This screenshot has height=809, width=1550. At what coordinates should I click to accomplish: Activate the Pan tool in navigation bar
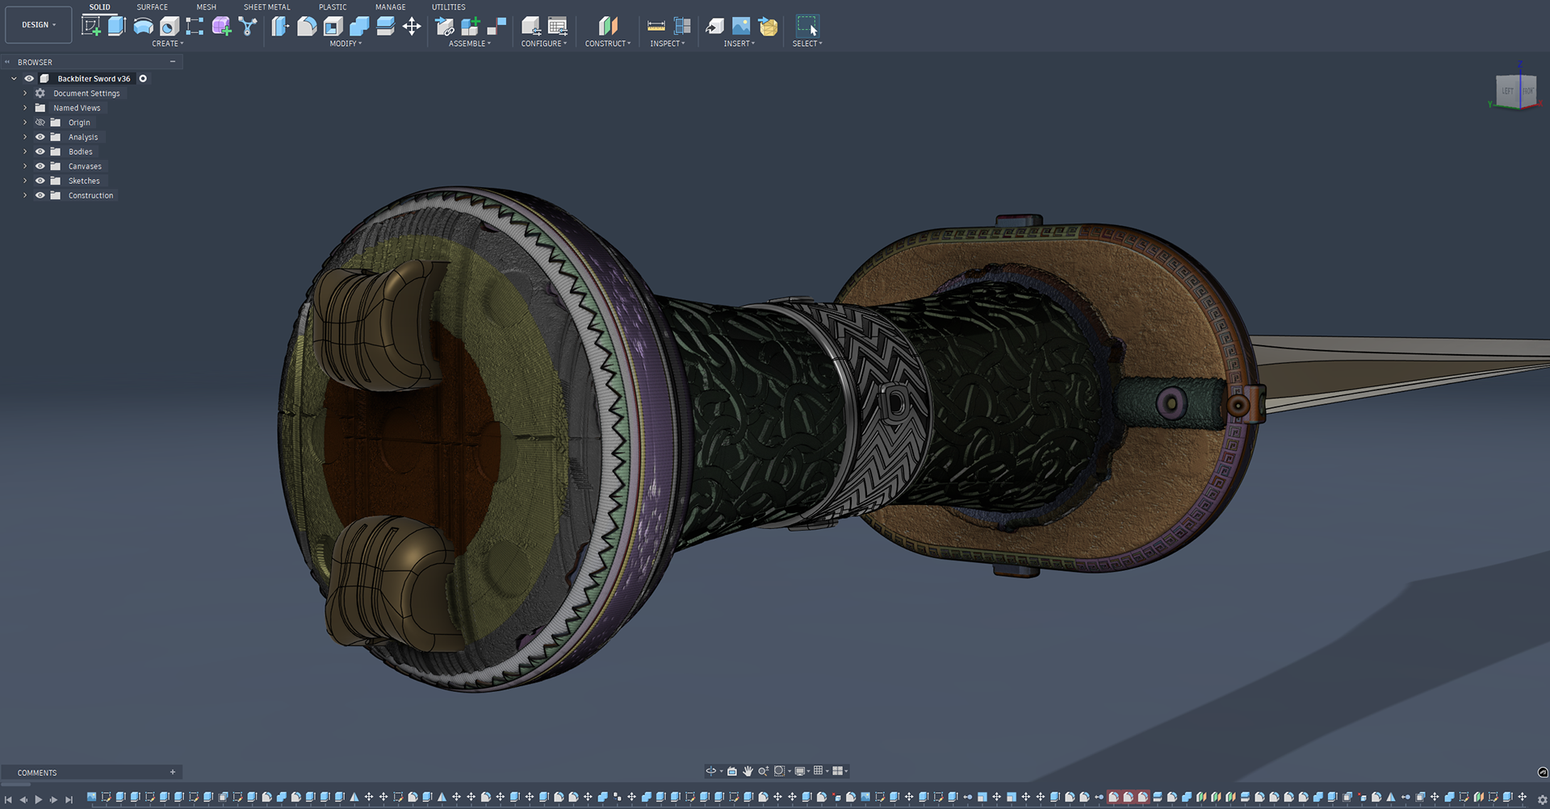click(748, 770)
